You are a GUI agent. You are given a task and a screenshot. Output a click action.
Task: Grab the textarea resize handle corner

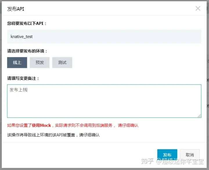pos(199,116)
